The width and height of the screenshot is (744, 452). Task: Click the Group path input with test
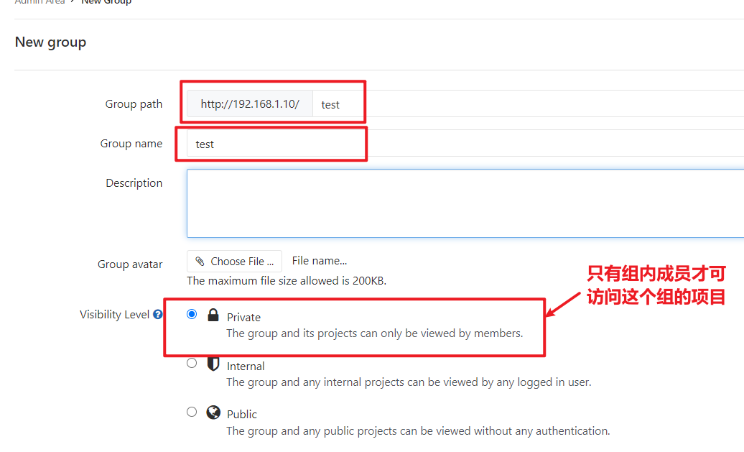(x=528, y=103)
